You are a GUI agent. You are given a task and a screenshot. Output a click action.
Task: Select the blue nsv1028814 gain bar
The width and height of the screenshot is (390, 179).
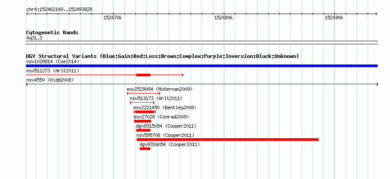[x=202, y=66]
